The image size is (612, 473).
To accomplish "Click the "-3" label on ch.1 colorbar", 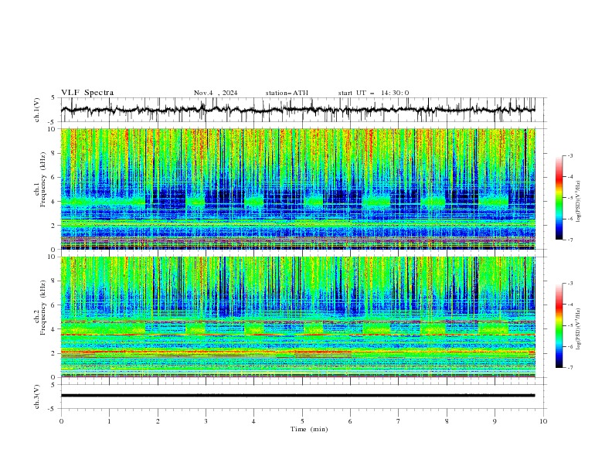I will [x=569, y=155].
